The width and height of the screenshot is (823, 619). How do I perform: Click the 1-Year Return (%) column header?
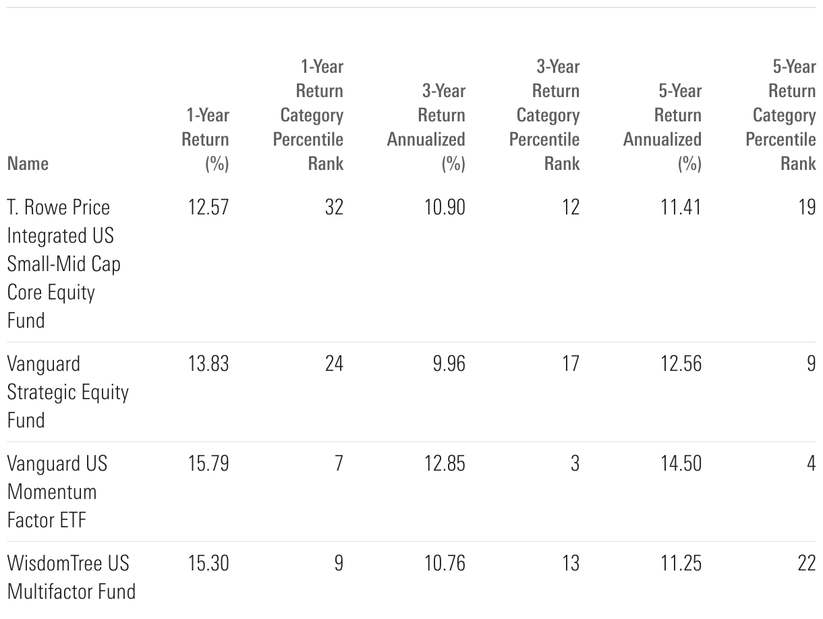206,139
